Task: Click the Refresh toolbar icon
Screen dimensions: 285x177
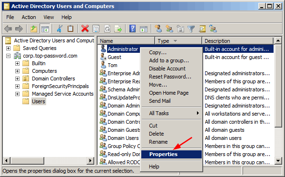Action: pos(107,29)
